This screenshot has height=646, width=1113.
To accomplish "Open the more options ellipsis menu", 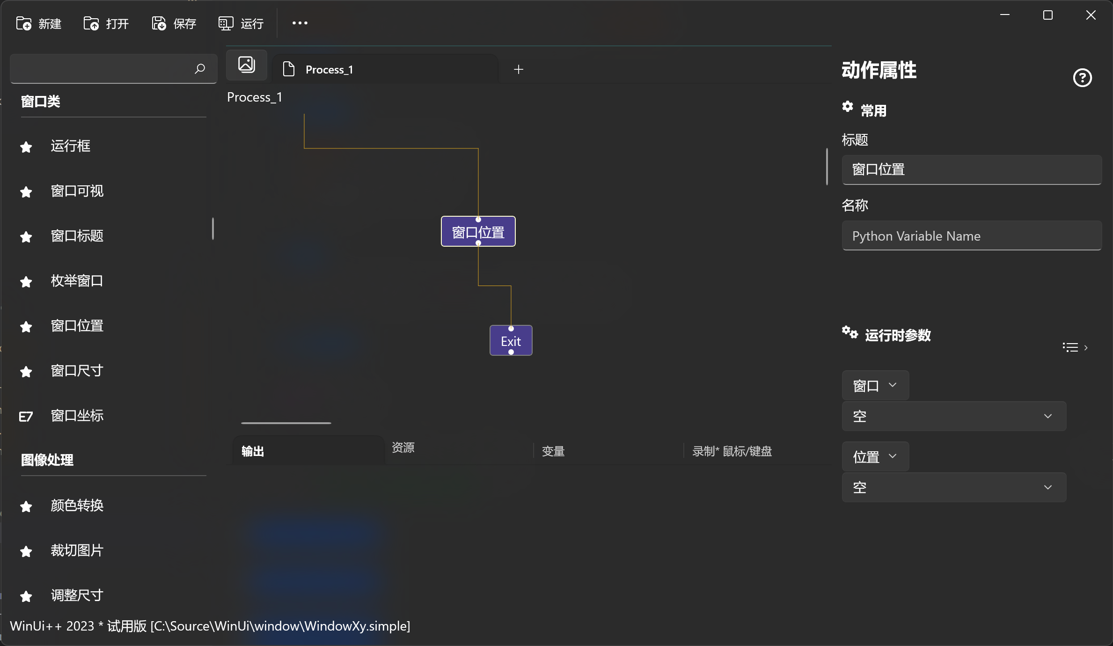I will pos(300,23).
